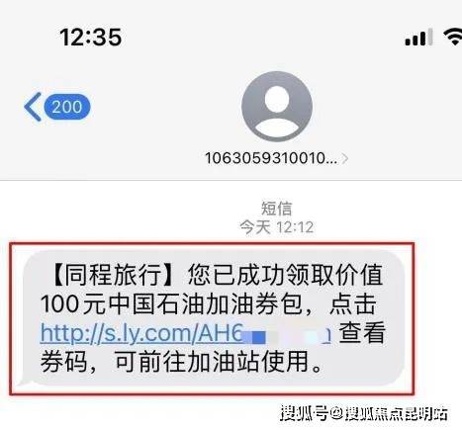This screenshot has width=462, height=430.
Task: Tap the 您已成功领取价值 message text
Action: (285, 275)
